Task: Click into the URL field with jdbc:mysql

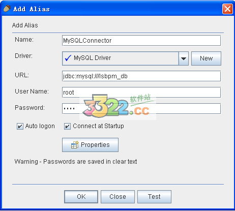Action: pyautogui.click(x=141, y=76)
